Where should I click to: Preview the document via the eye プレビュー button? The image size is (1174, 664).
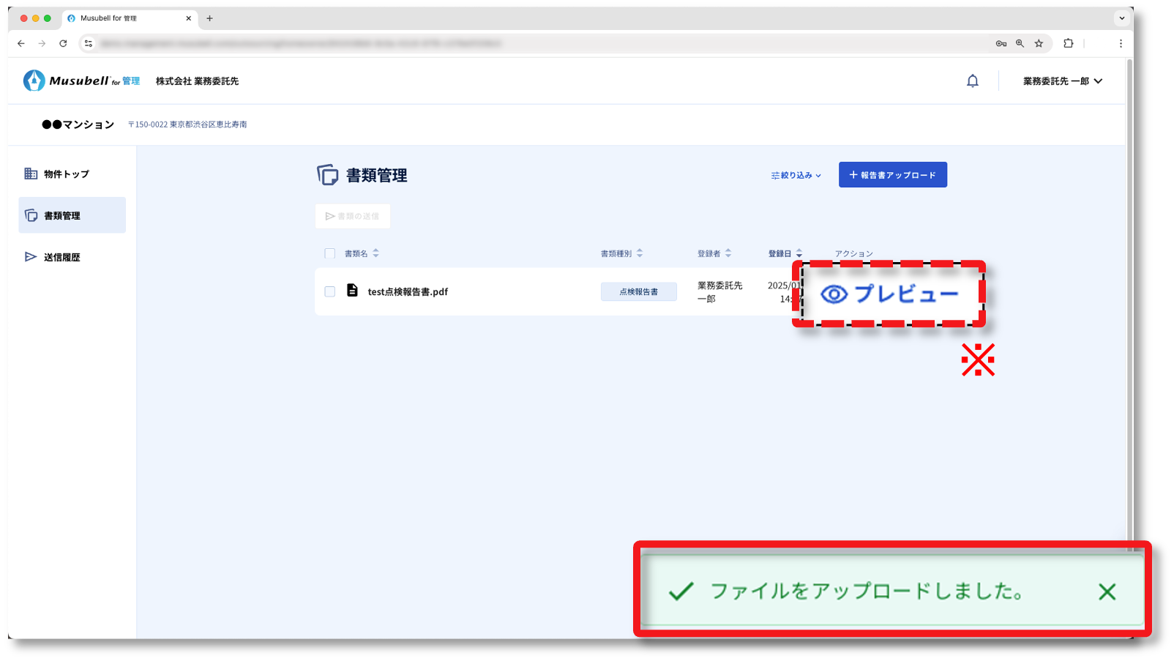(889, 294)
